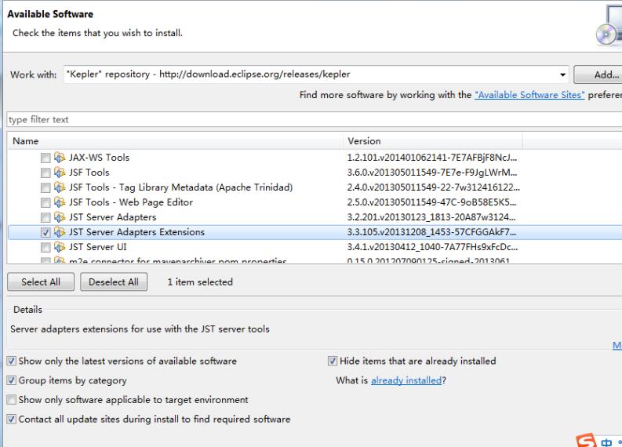Click version 3.2.201.v20130123_1813 cell
This screenshot has width=622, height=447.
(431, 217)
